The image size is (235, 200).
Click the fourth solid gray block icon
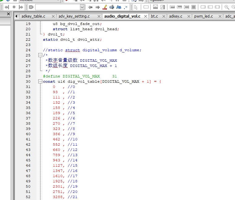194,7
